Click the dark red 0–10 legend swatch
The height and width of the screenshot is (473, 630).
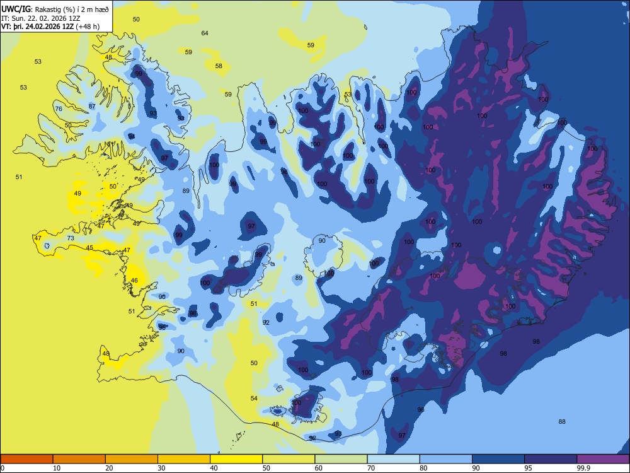coord(26,459)
